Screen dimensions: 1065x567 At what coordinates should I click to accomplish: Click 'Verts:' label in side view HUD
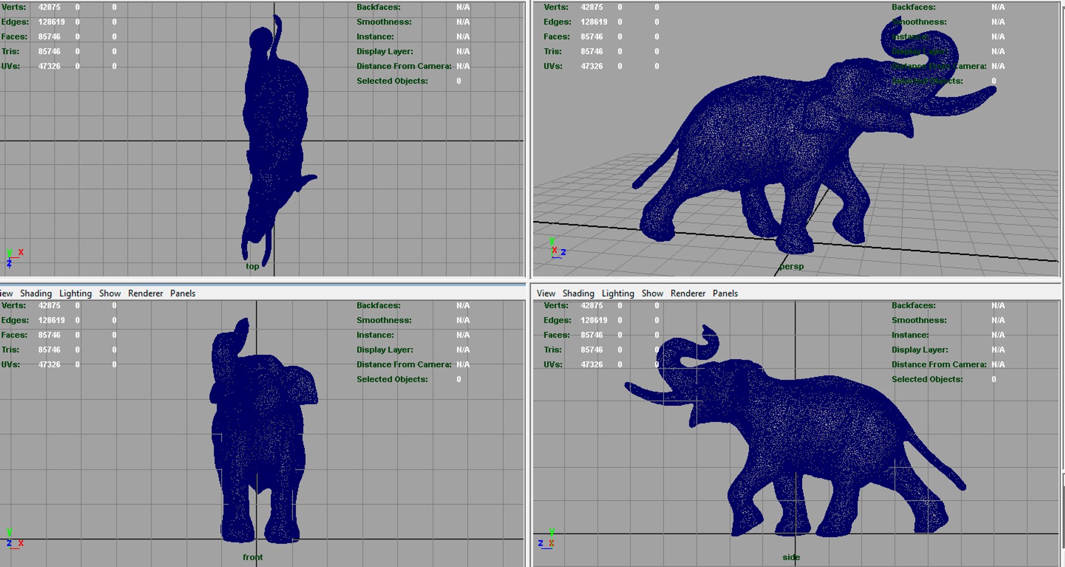click(x=556, y=305)
